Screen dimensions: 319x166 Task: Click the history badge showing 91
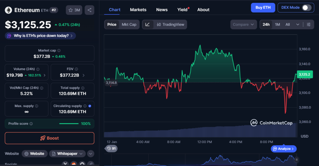111,149
